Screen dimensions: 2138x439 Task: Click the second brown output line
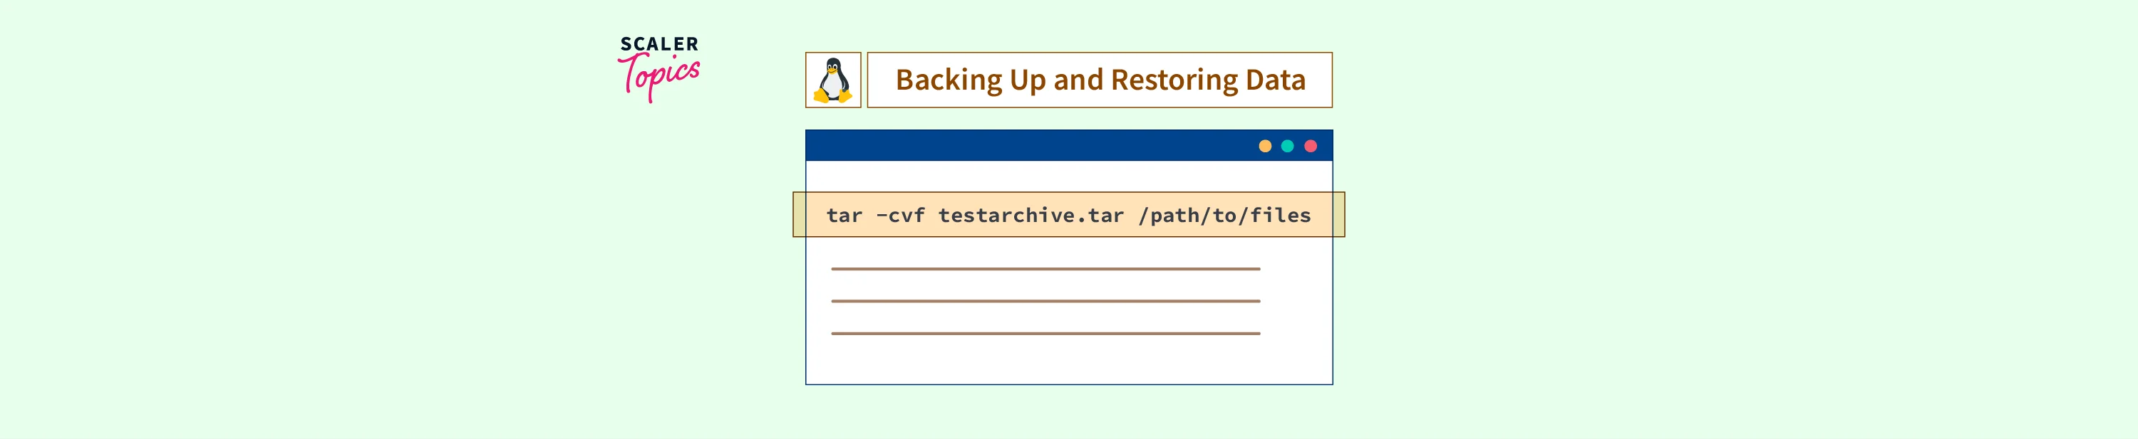coord(1045,302)
